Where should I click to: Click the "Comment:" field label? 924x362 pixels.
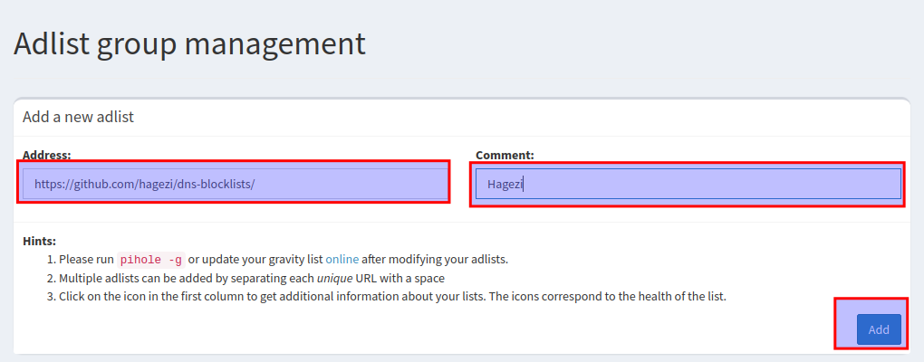pos(505,155)
